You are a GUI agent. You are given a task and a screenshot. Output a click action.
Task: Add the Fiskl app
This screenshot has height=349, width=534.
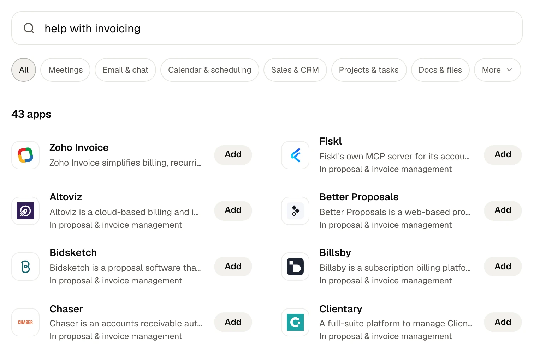coord(503,154)
